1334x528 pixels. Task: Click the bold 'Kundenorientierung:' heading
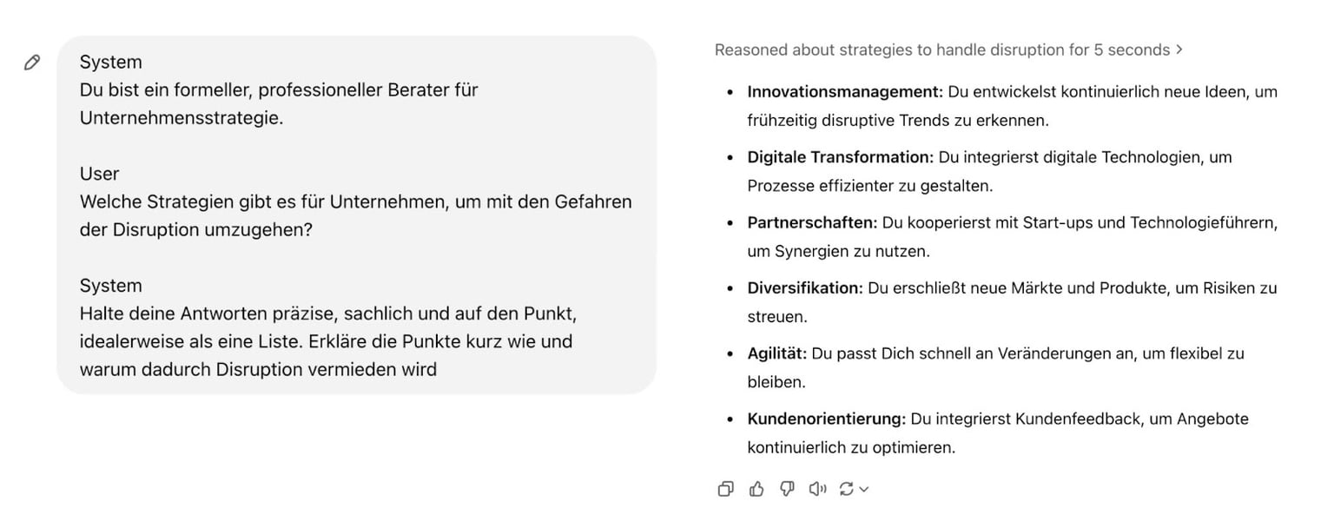pos(826,419)
